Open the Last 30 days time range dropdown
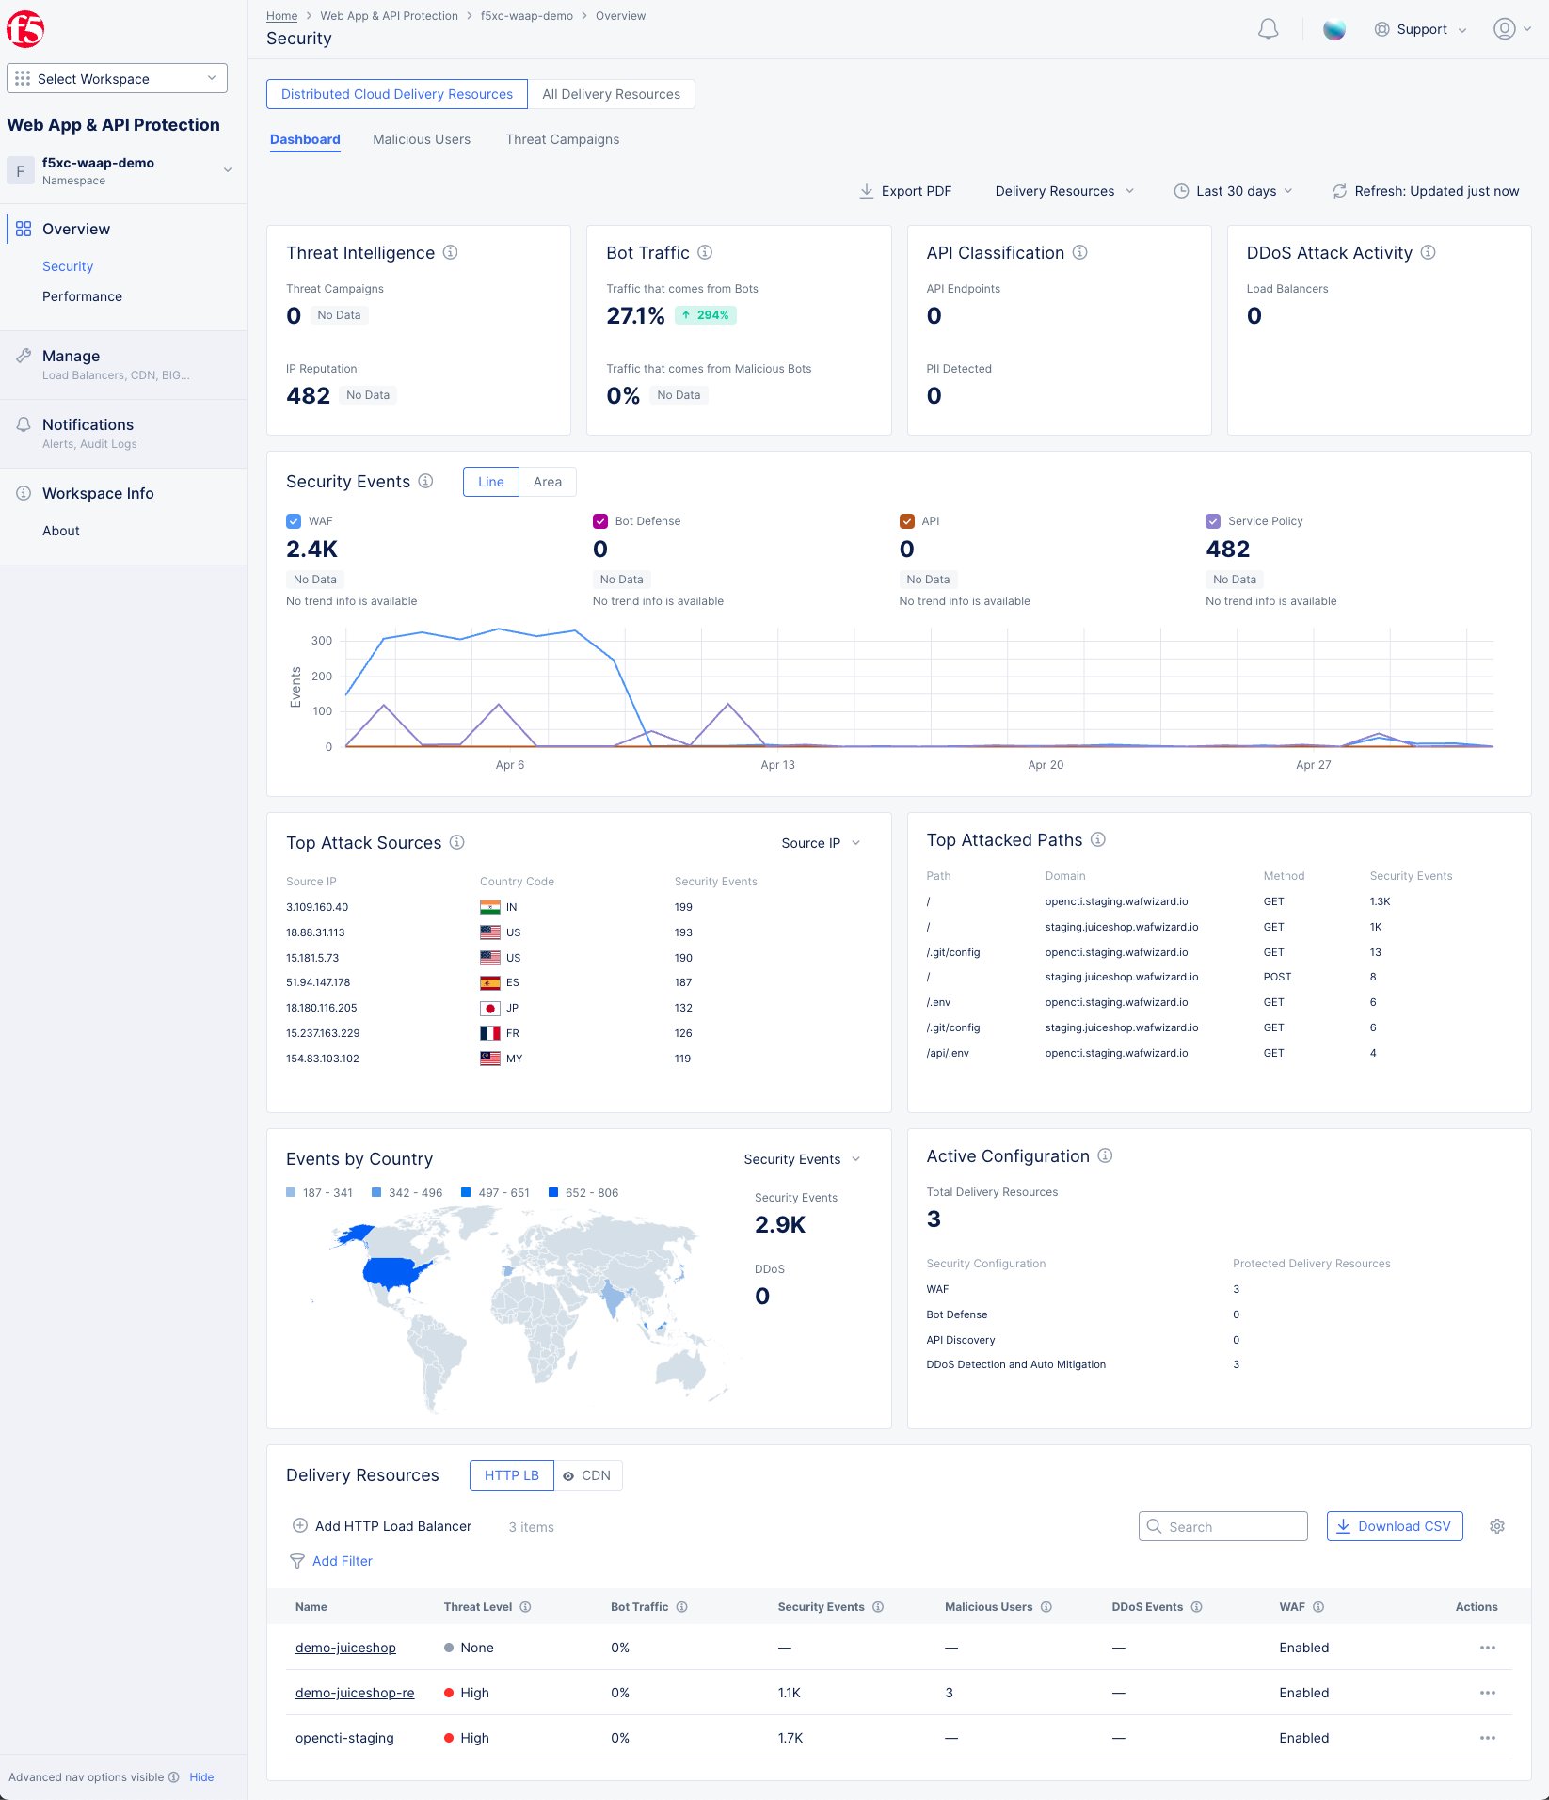This screenshot has width=1549, height=1800. (x=1233, y=191)
